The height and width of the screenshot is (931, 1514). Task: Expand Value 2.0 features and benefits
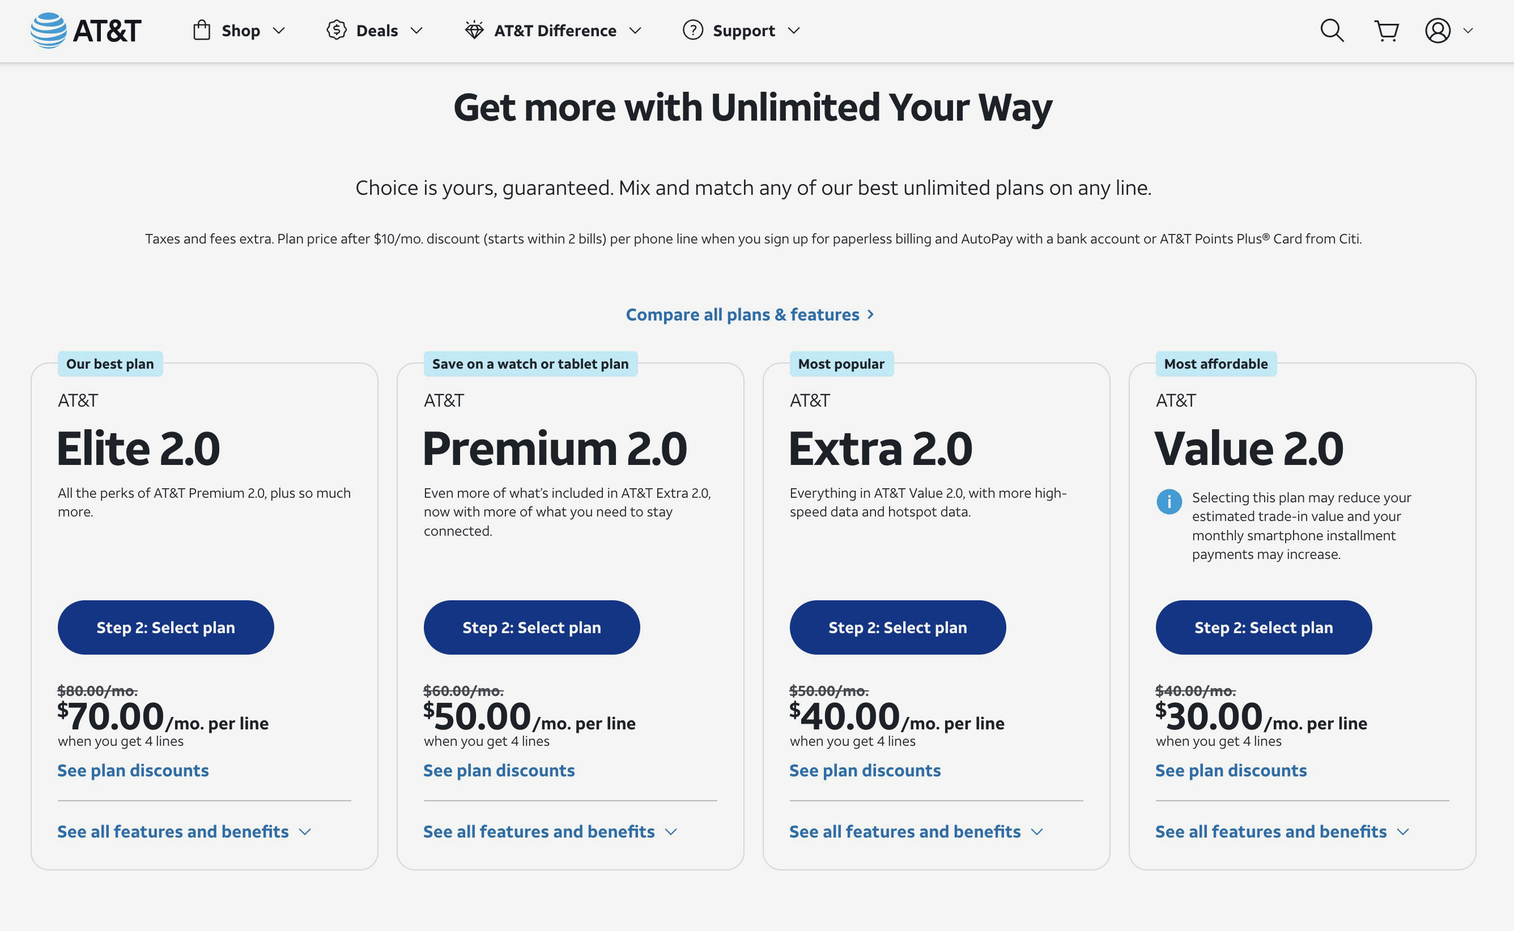pos(1282,831)
